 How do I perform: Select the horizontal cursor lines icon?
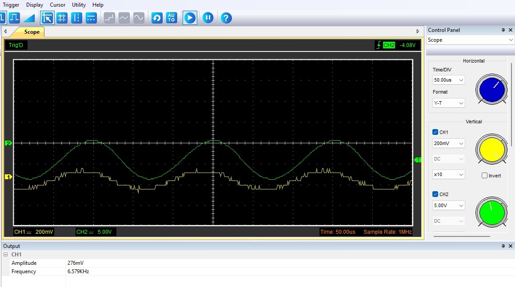[91, 18]
